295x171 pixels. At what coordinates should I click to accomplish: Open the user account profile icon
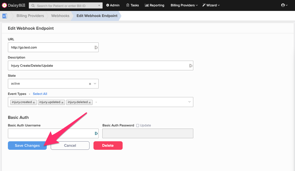tap(284, 5)
